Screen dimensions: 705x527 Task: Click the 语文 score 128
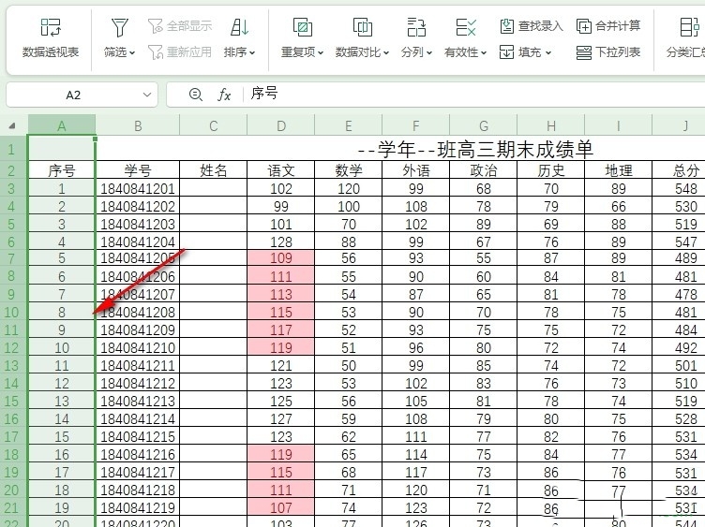(x=281, y=242)
